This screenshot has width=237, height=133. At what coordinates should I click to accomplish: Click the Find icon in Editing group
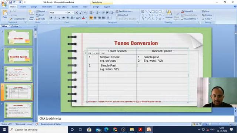[206, 11]
